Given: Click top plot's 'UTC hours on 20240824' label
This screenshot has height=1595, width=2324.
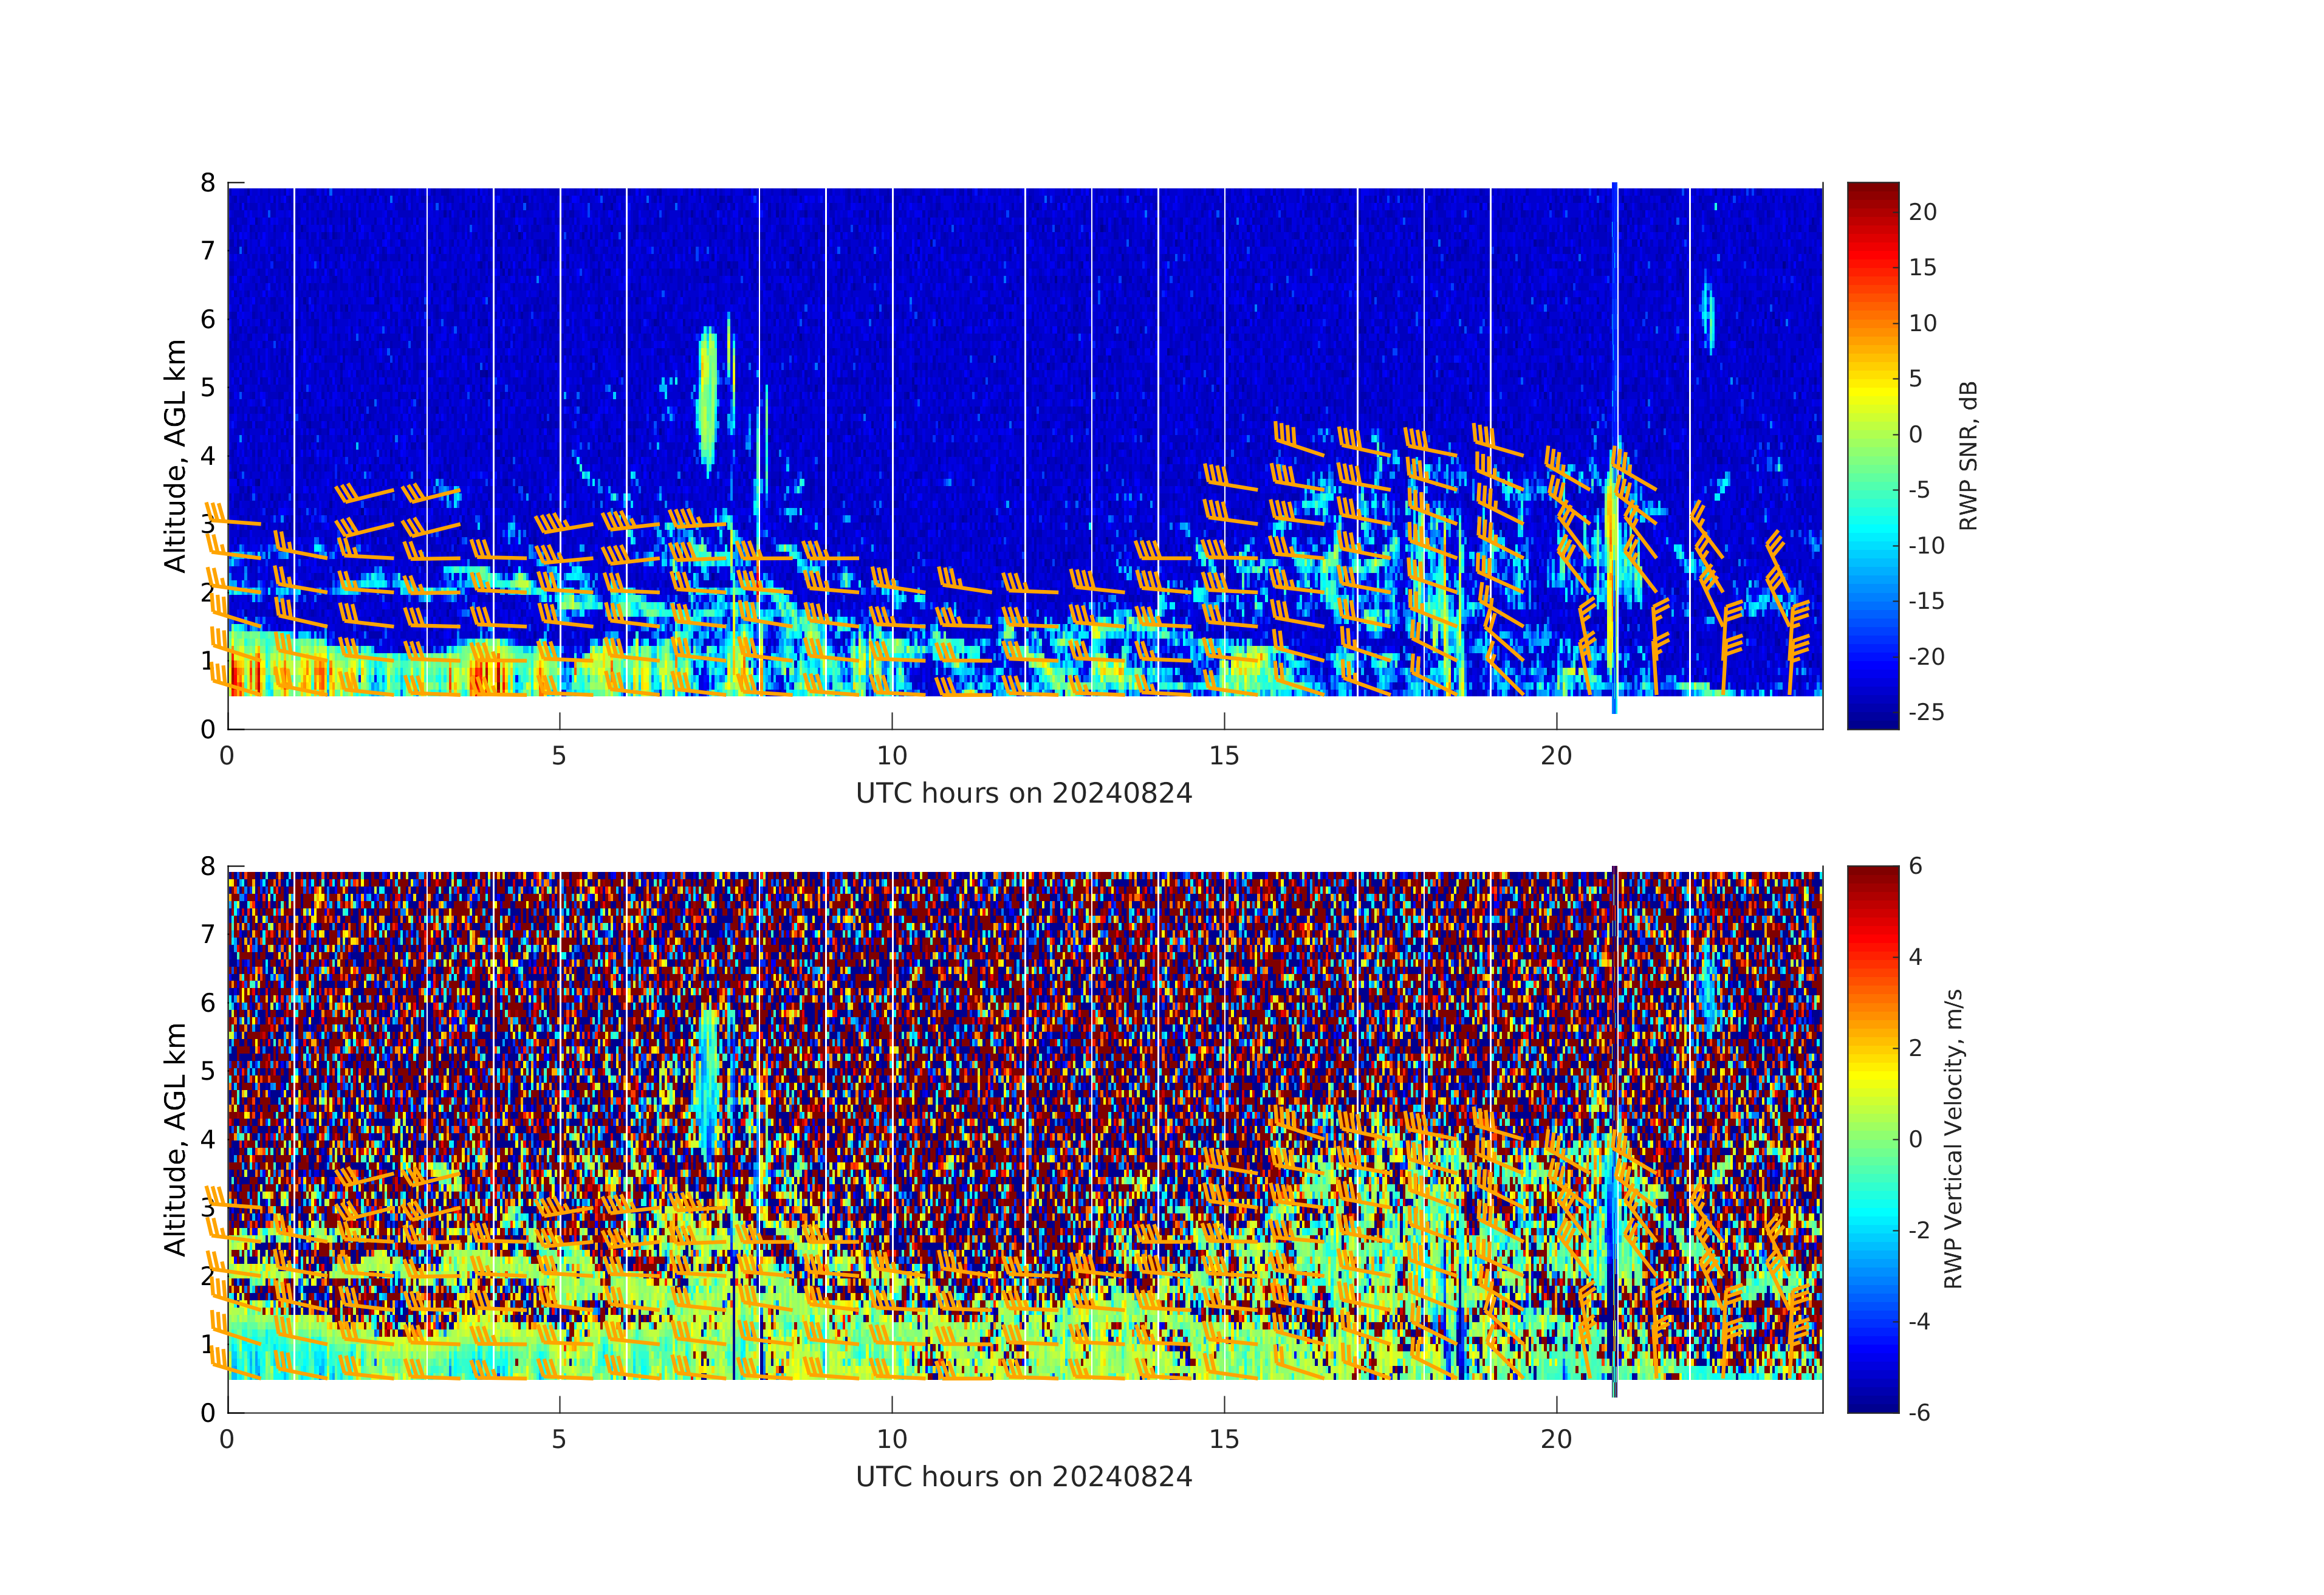Looking at the screenshot, I should (1024, 793).
